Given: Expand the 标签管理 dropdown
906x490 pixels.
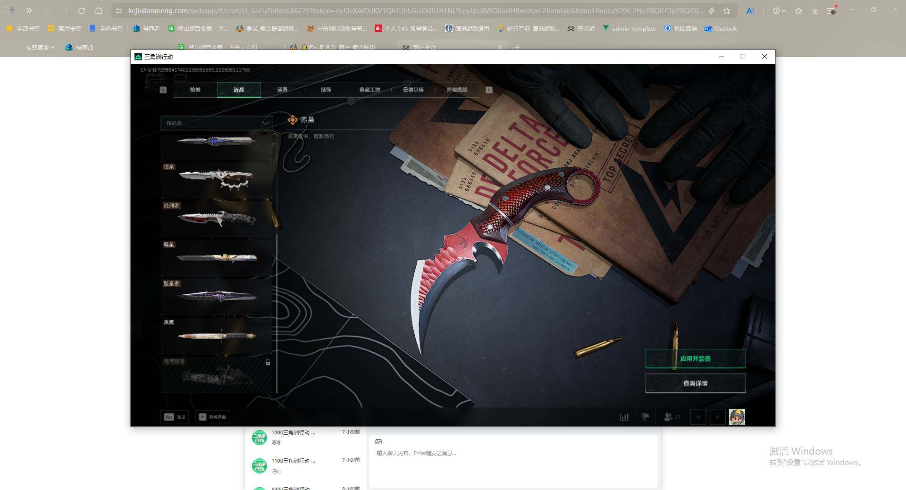Looking at the screenshot, I should [40, 47].
